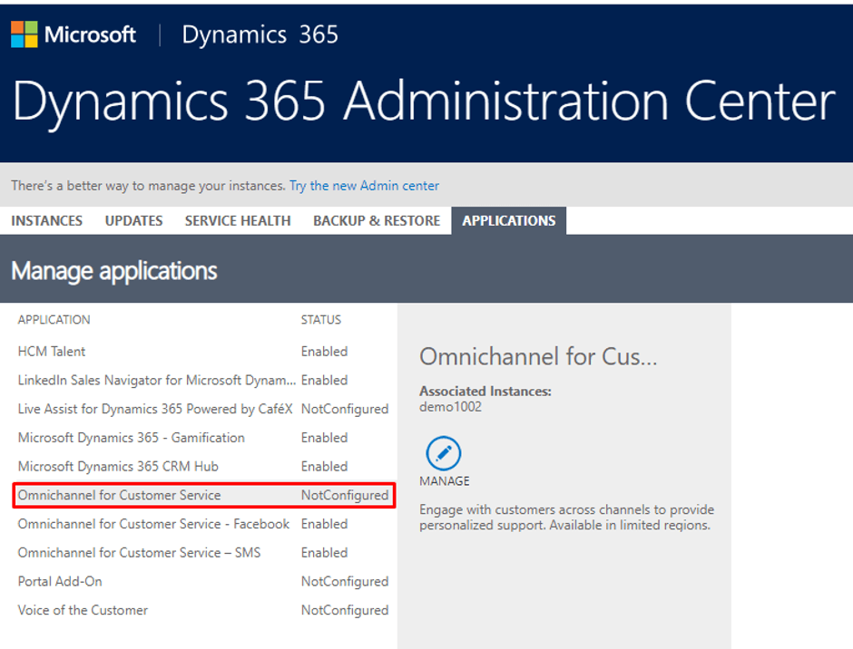Pick Microsoft Dynamics 365 CRM Hub
The height and width of the screenshot is (649, 853).
pos(204,467)
